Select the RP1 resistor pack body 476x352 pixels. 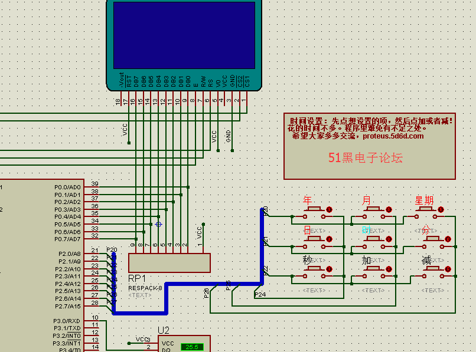click(x=169, y=263)
